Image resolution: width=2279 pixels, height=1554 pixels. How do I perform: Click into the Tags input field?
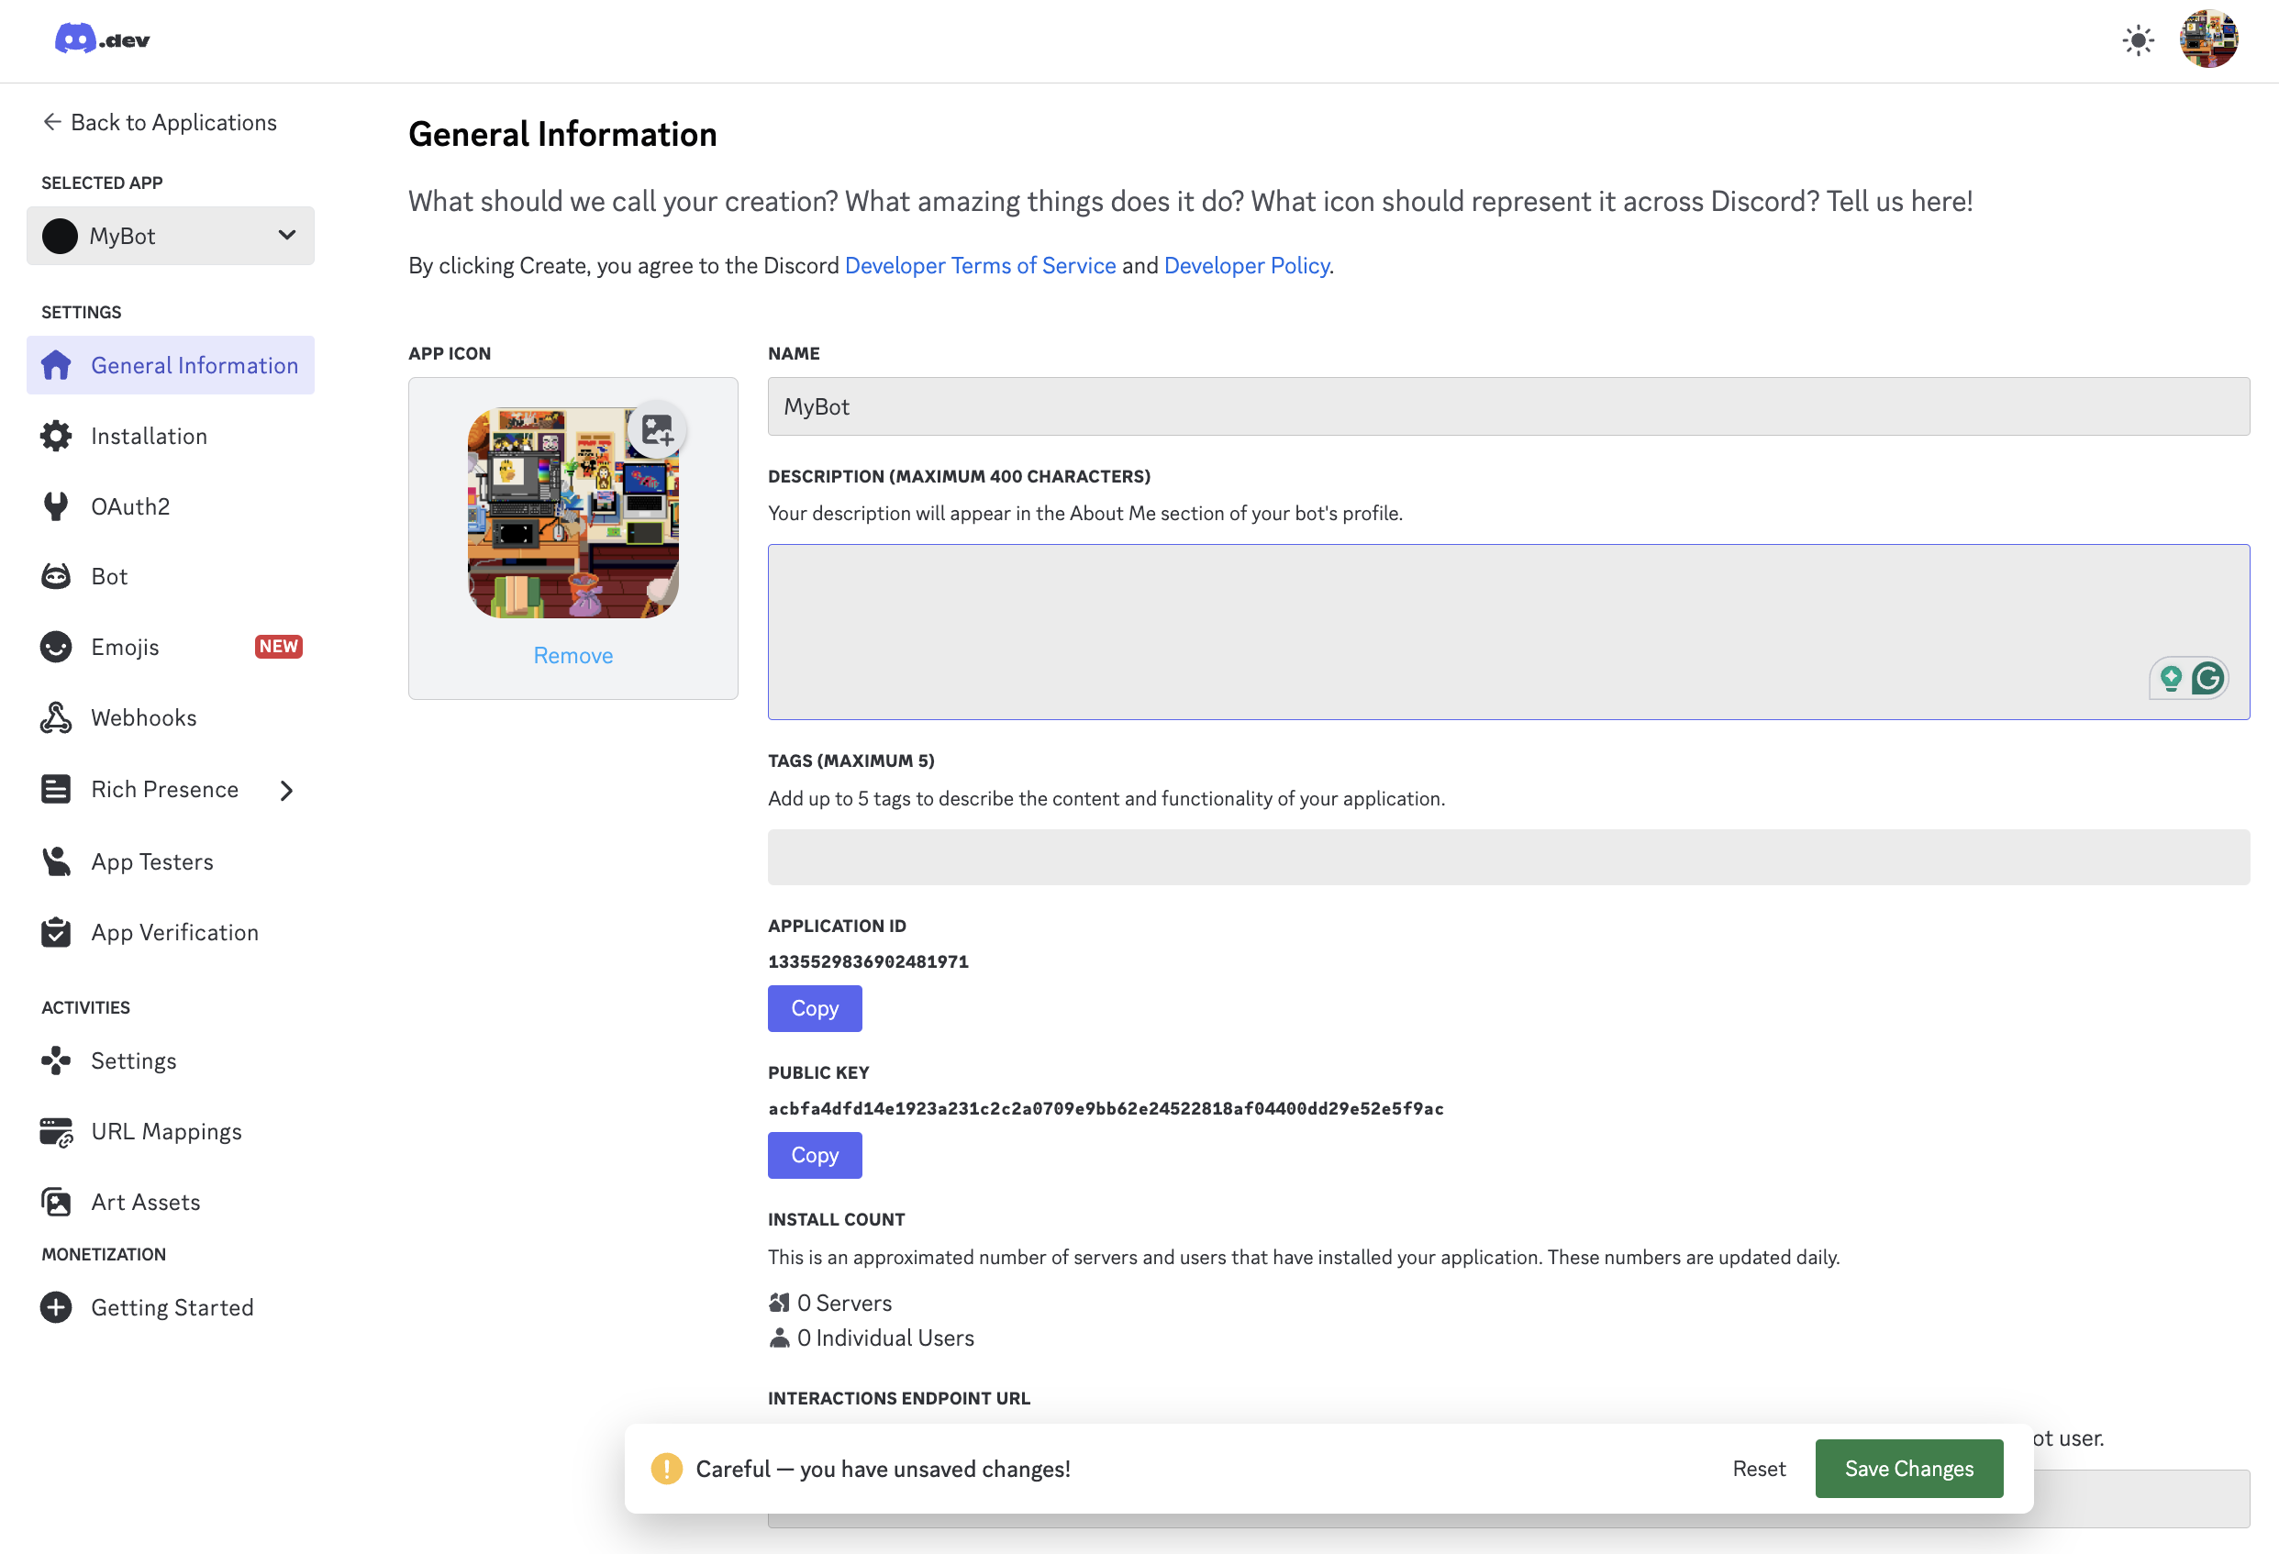click(1507, 858)
